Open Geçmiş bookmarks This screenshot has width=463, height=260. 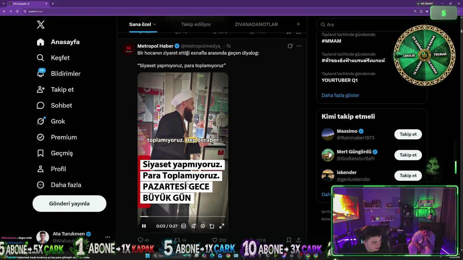[x=55, y=153]
